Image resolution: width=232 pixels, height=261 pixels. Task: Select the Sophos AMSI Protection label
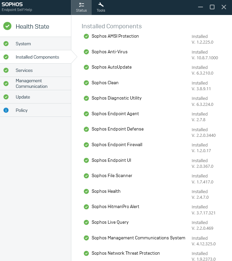point(115,36)
